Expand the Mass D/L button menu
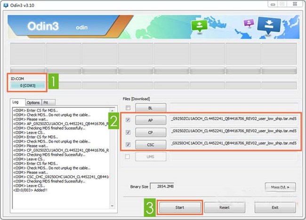 (x=280, y=187)
